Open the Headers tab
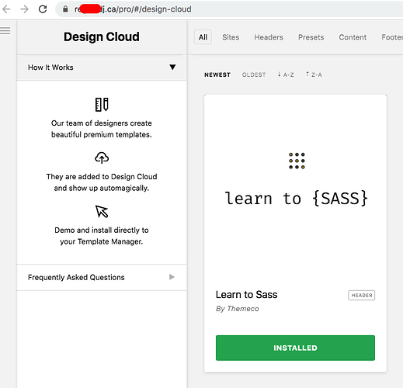The width and height of the screenshot is (403, 388). pos(269,37)
